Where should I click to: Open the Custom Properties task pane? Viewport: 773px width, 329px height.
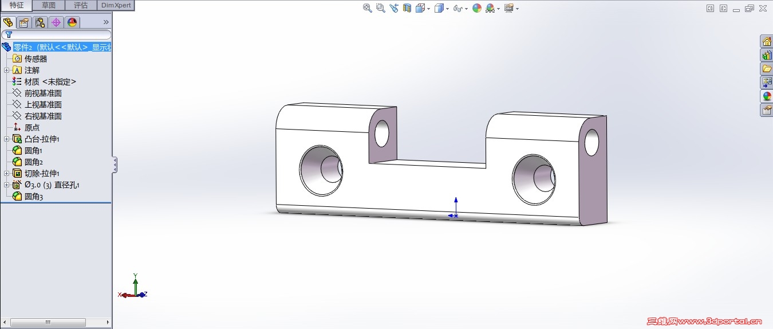pos(767,110)
